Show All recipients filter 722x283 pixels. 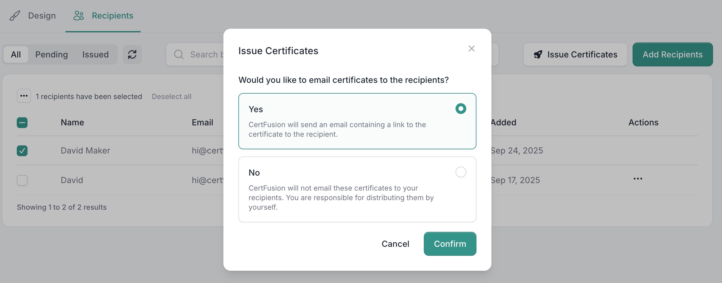(x=16, y=54)
